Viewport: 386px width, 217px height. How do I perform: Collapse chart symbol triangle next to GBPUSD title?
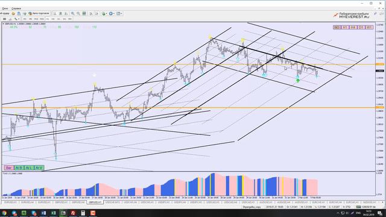(x=3, y=24)
